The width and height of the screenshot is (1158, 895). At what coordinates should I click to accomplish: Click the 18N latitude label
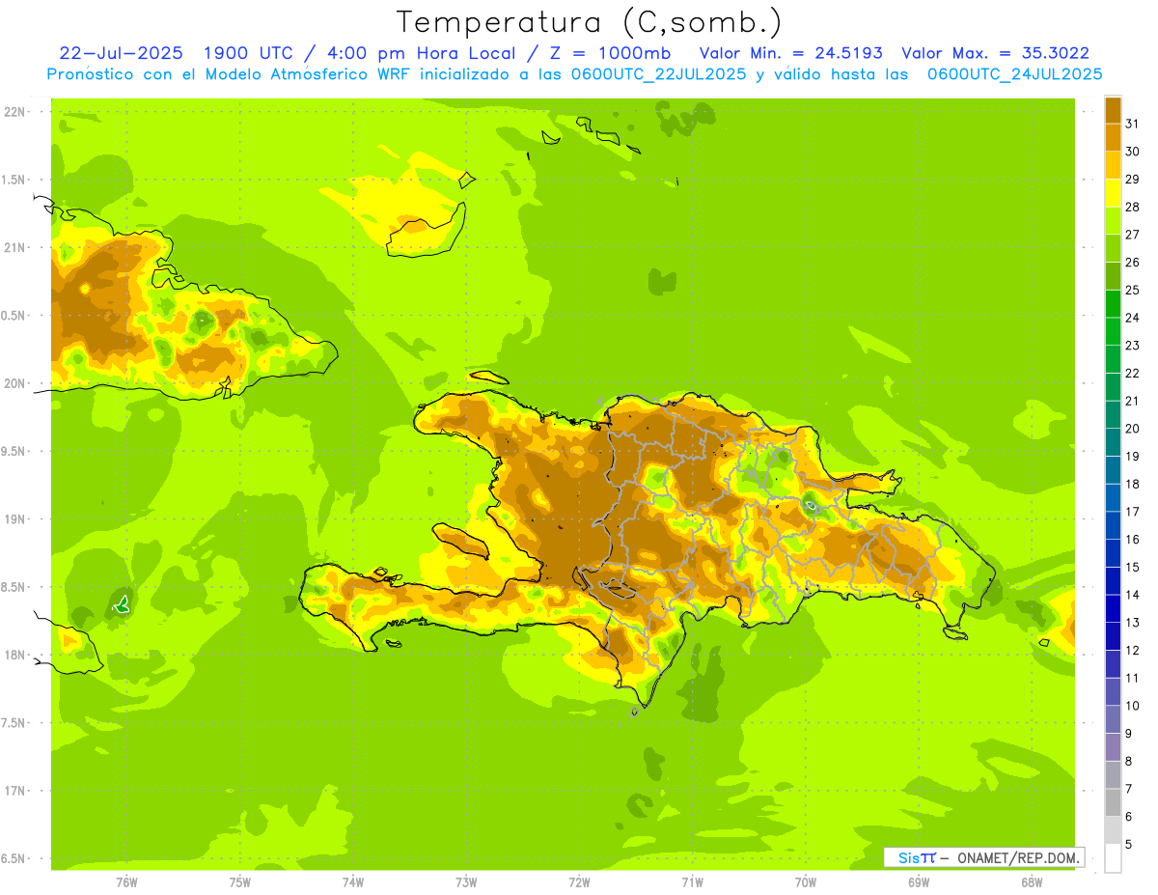pos(15,655)
